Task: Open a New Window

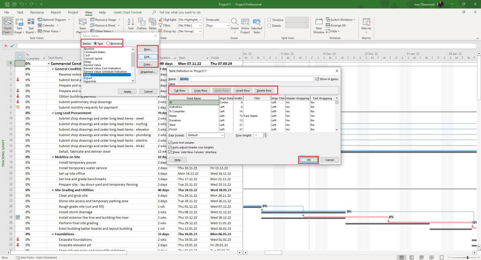Action: [x=318, y=26]
